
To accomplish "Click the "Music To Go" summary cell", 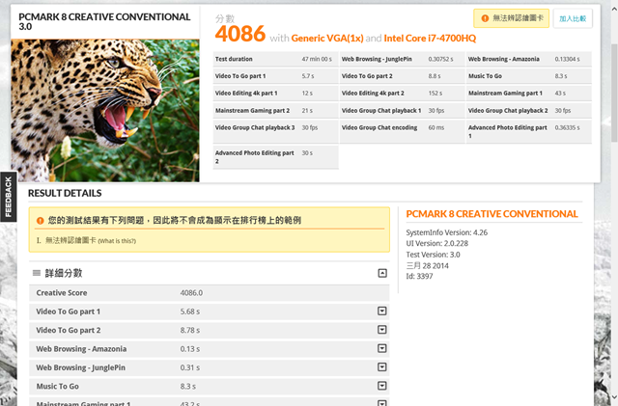I will point(485,76).
